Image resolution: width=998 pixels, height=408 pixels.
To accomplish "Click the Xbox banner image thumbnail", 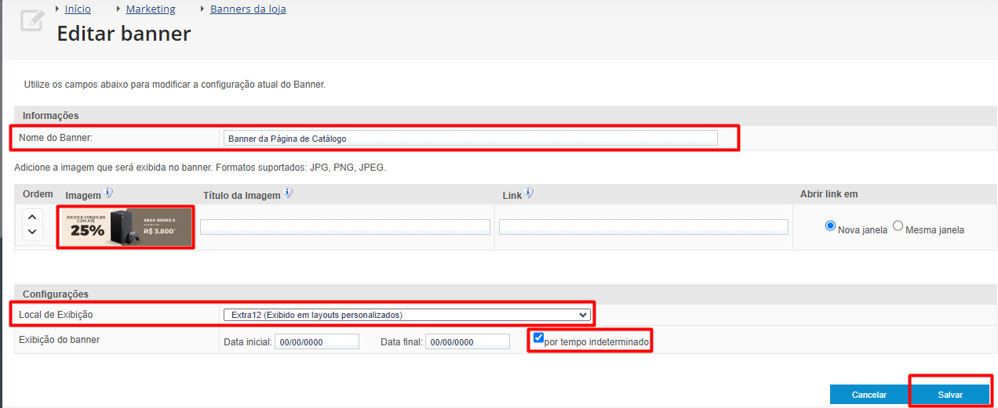I will pos(126,227).
